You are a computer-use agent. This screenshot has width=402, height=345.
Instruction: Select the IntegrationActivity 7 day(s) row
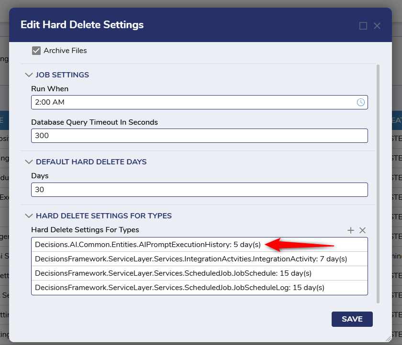pyautogui.click(x=199, y=259)
